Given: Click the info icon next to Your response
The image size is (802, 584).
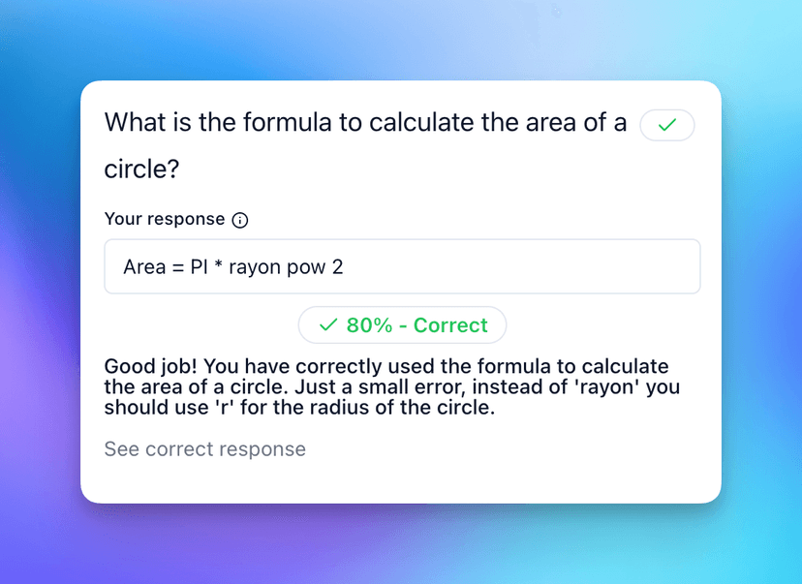Looking at the screenshot, I should [x=240, y=220].
